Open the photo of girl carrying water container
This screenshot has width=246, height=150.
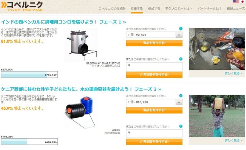[217, 116]
